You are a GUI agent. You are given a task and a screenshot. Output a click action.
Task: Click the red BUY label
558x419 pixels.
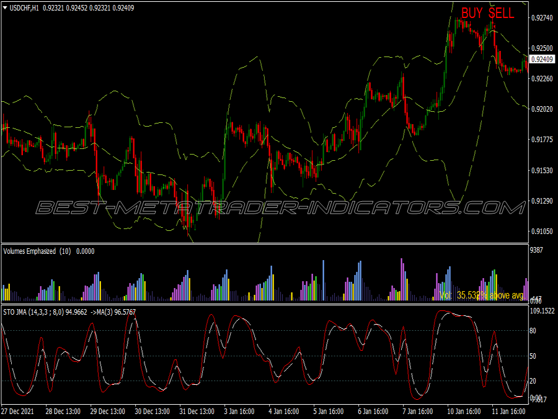[472, 13]
